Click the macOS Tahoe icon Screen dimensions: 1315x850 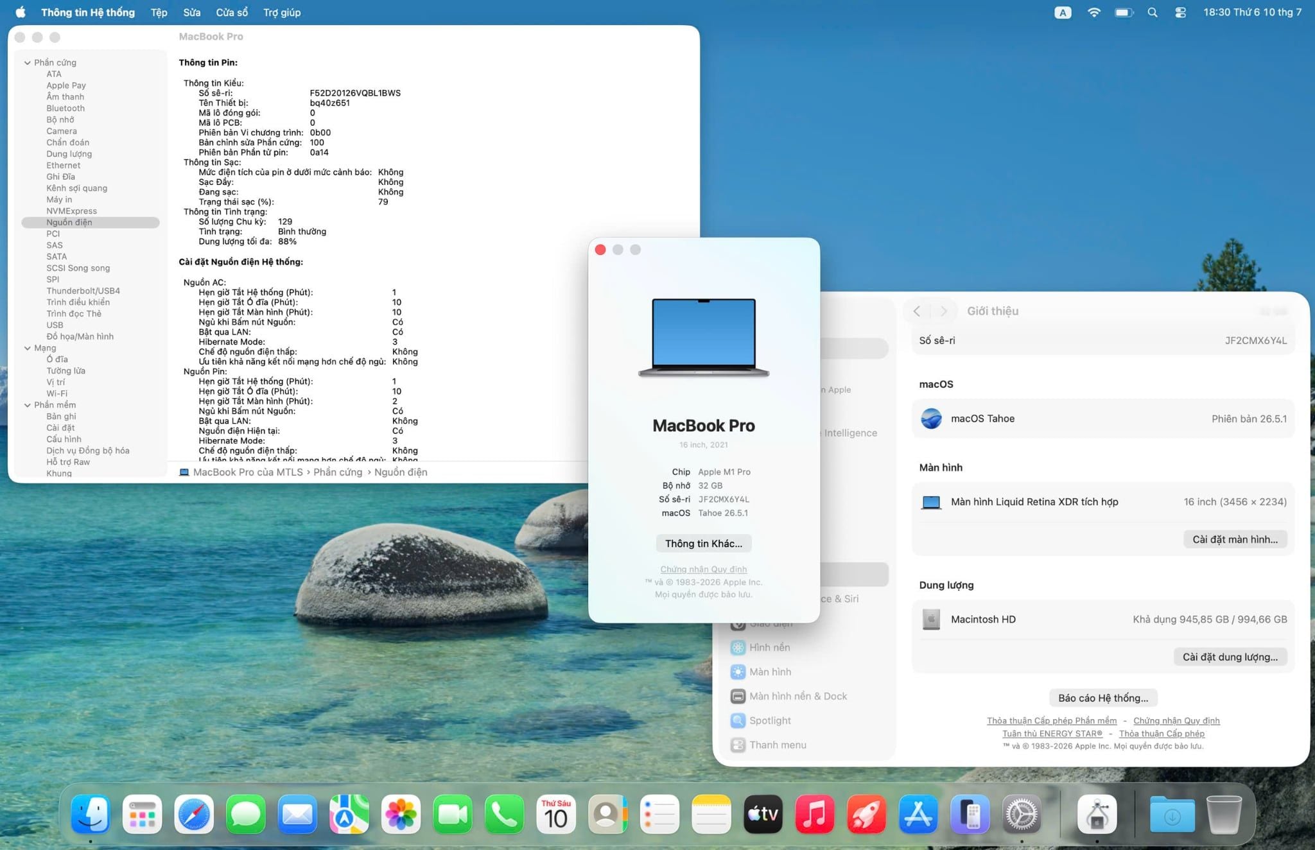point(931,419)
